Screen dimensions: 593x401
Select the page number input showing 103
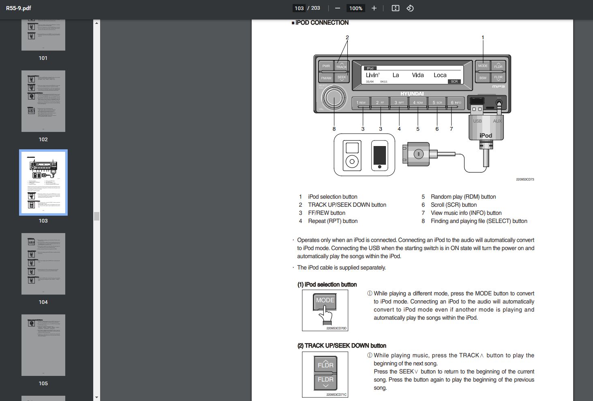pyautogui.click(x=299, y=8)
